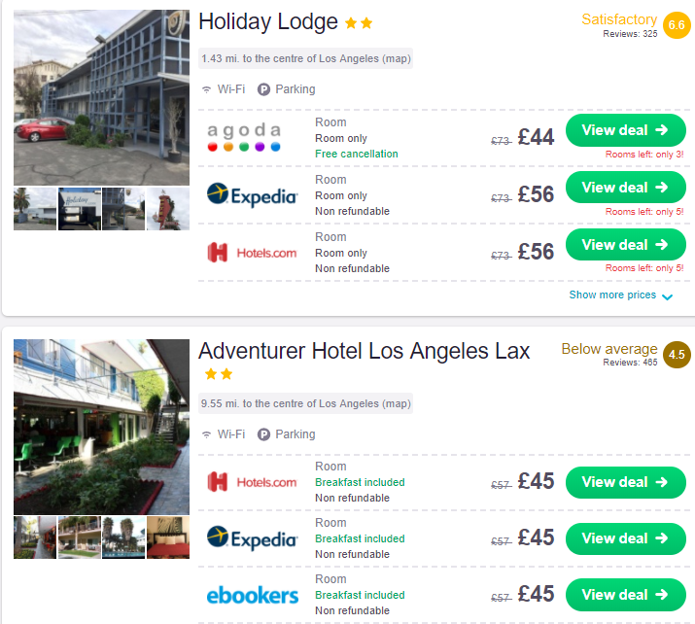This screenshot has height=624, width=695.
Task: View the agoda £44 deal
Action: click(625, 130)
